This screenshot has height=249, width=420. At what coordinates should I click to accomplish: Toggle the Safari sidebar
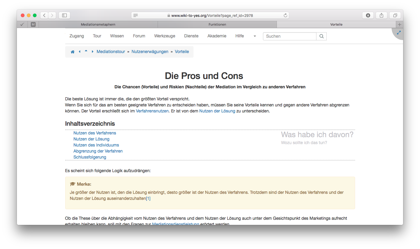pyautogui.click(x=64, y=15)
